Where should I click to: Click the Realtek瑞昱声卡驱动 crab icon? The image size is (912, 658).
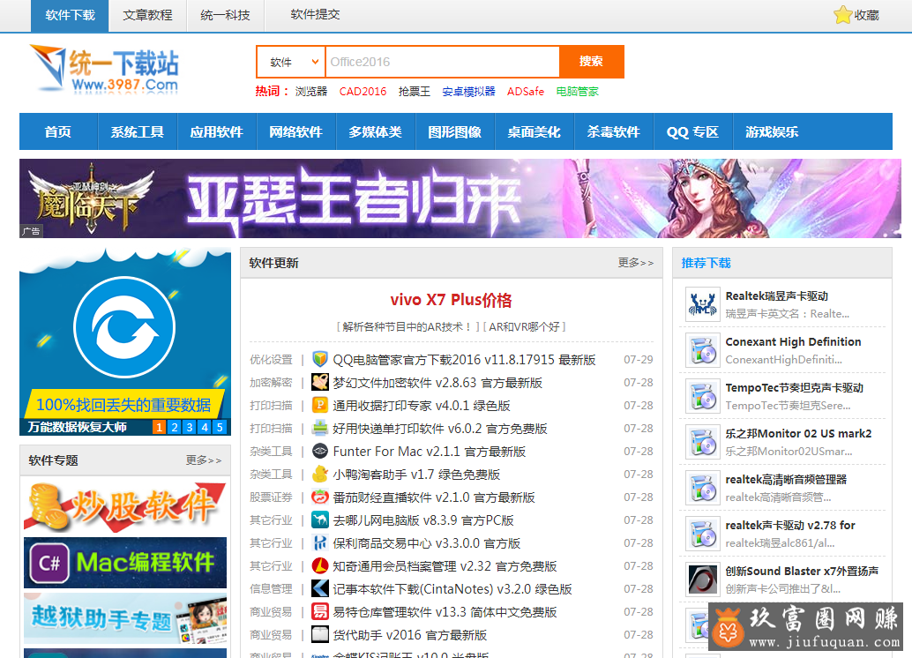point(703,304)
